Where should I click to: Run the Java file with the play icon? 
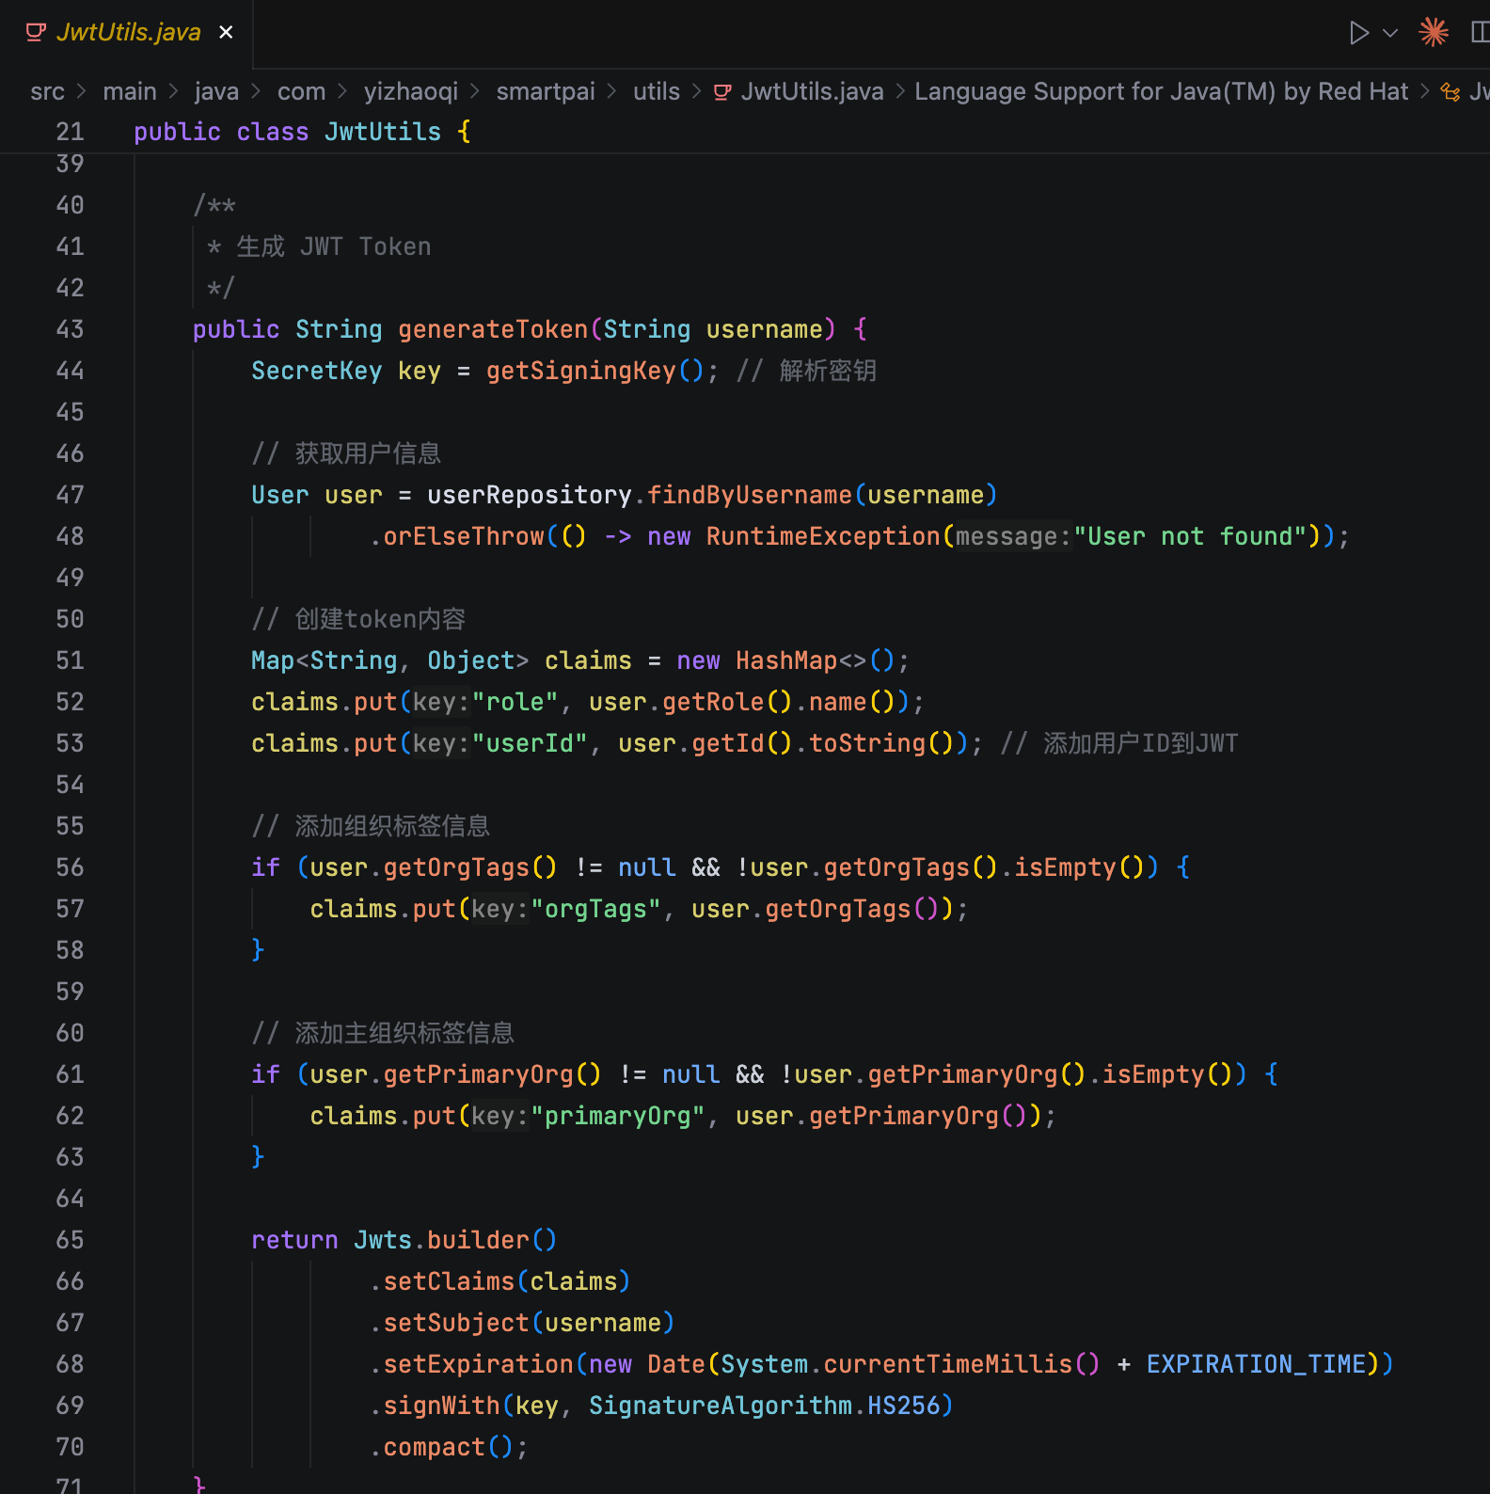(1358, 33)
